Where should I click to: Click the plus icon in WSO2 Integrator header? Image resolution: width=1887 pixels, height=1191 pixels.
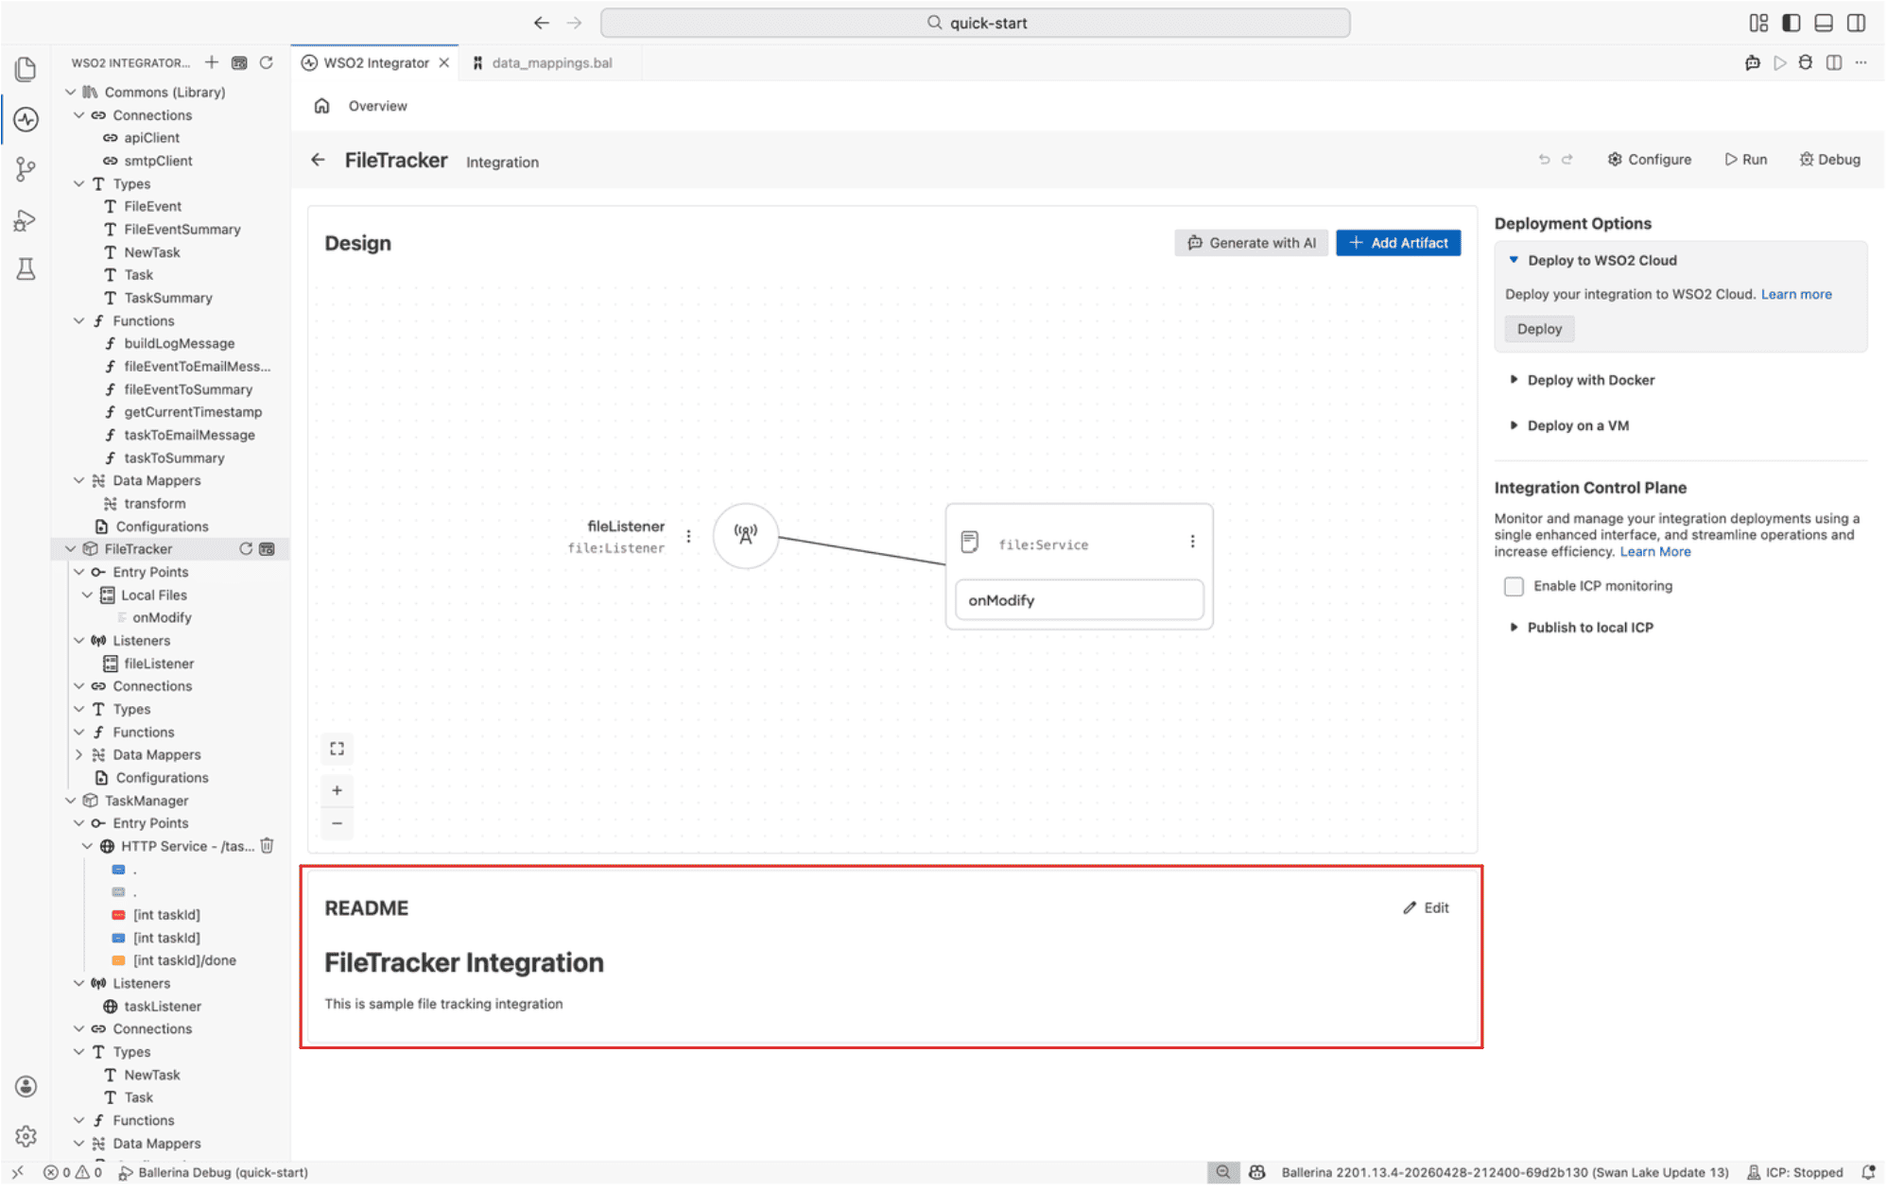[212, 62]
